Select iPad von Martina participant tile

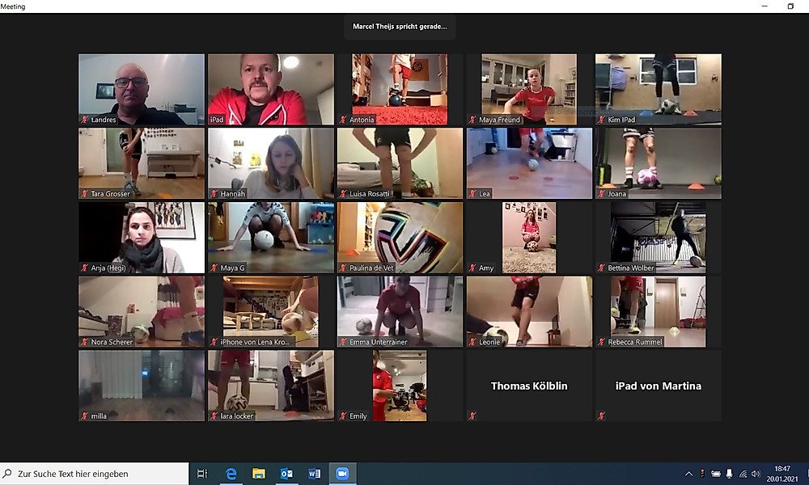click(x=659, y=386)
